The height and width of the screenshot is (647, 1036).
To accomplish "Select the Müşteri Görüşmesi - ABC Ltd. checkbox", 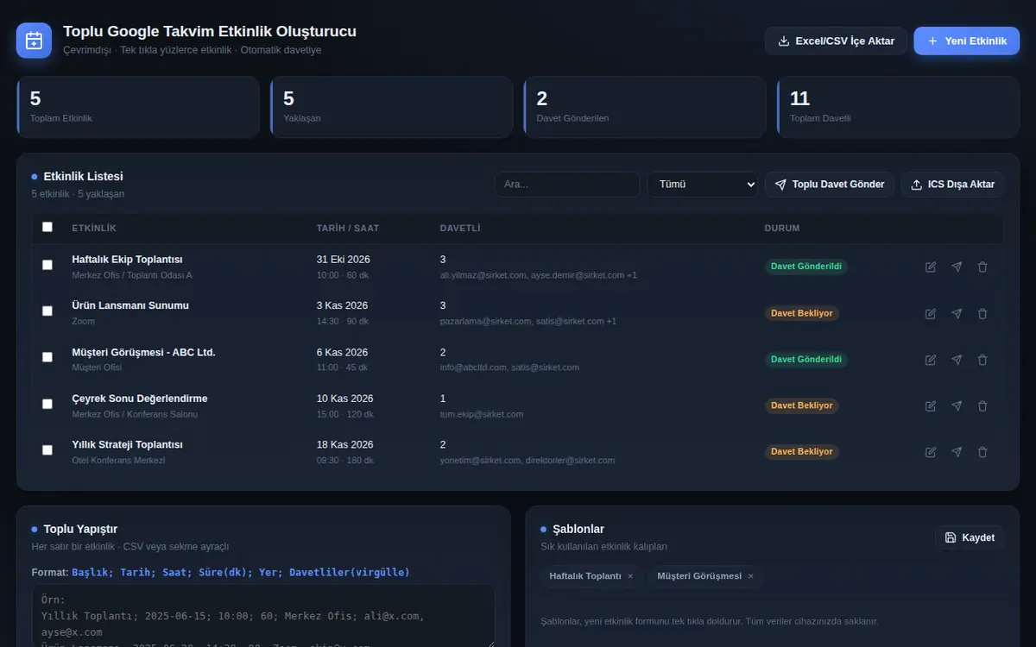I will [x=47, y=357].
